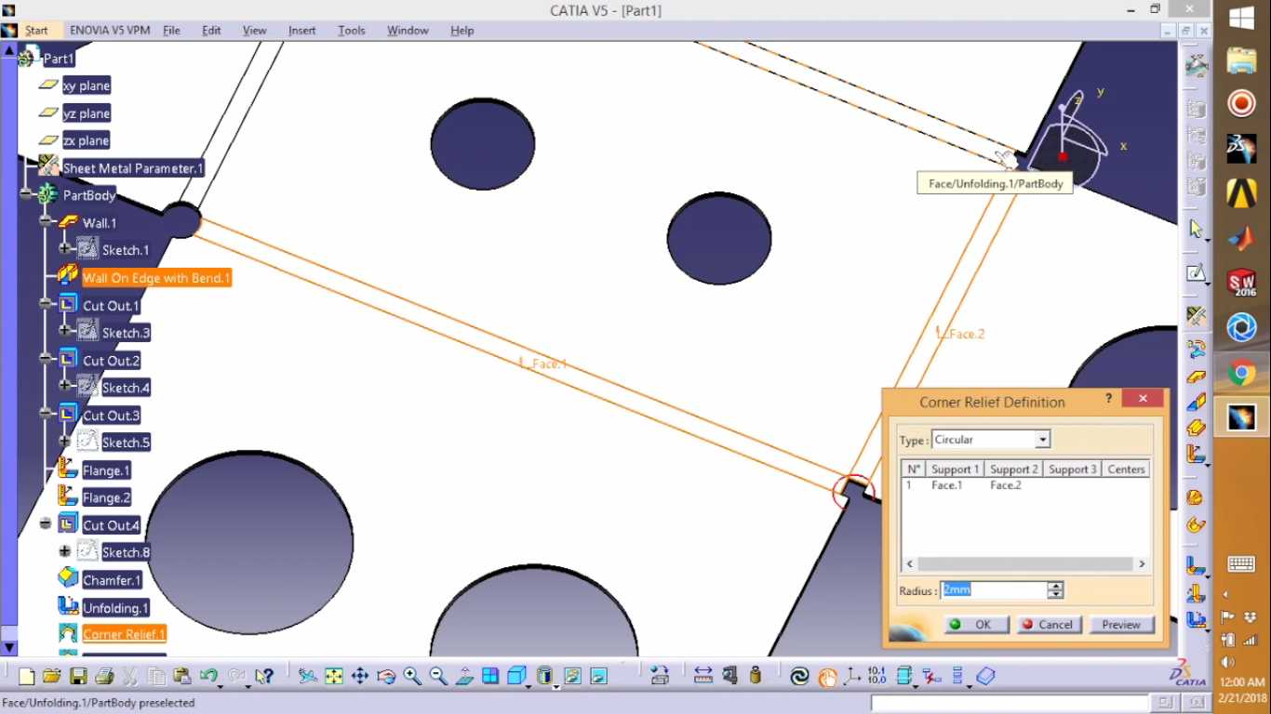Click OK in Corner Relief Definition
The width and height of the screenshot is (1271, 714).
[976, 625]
